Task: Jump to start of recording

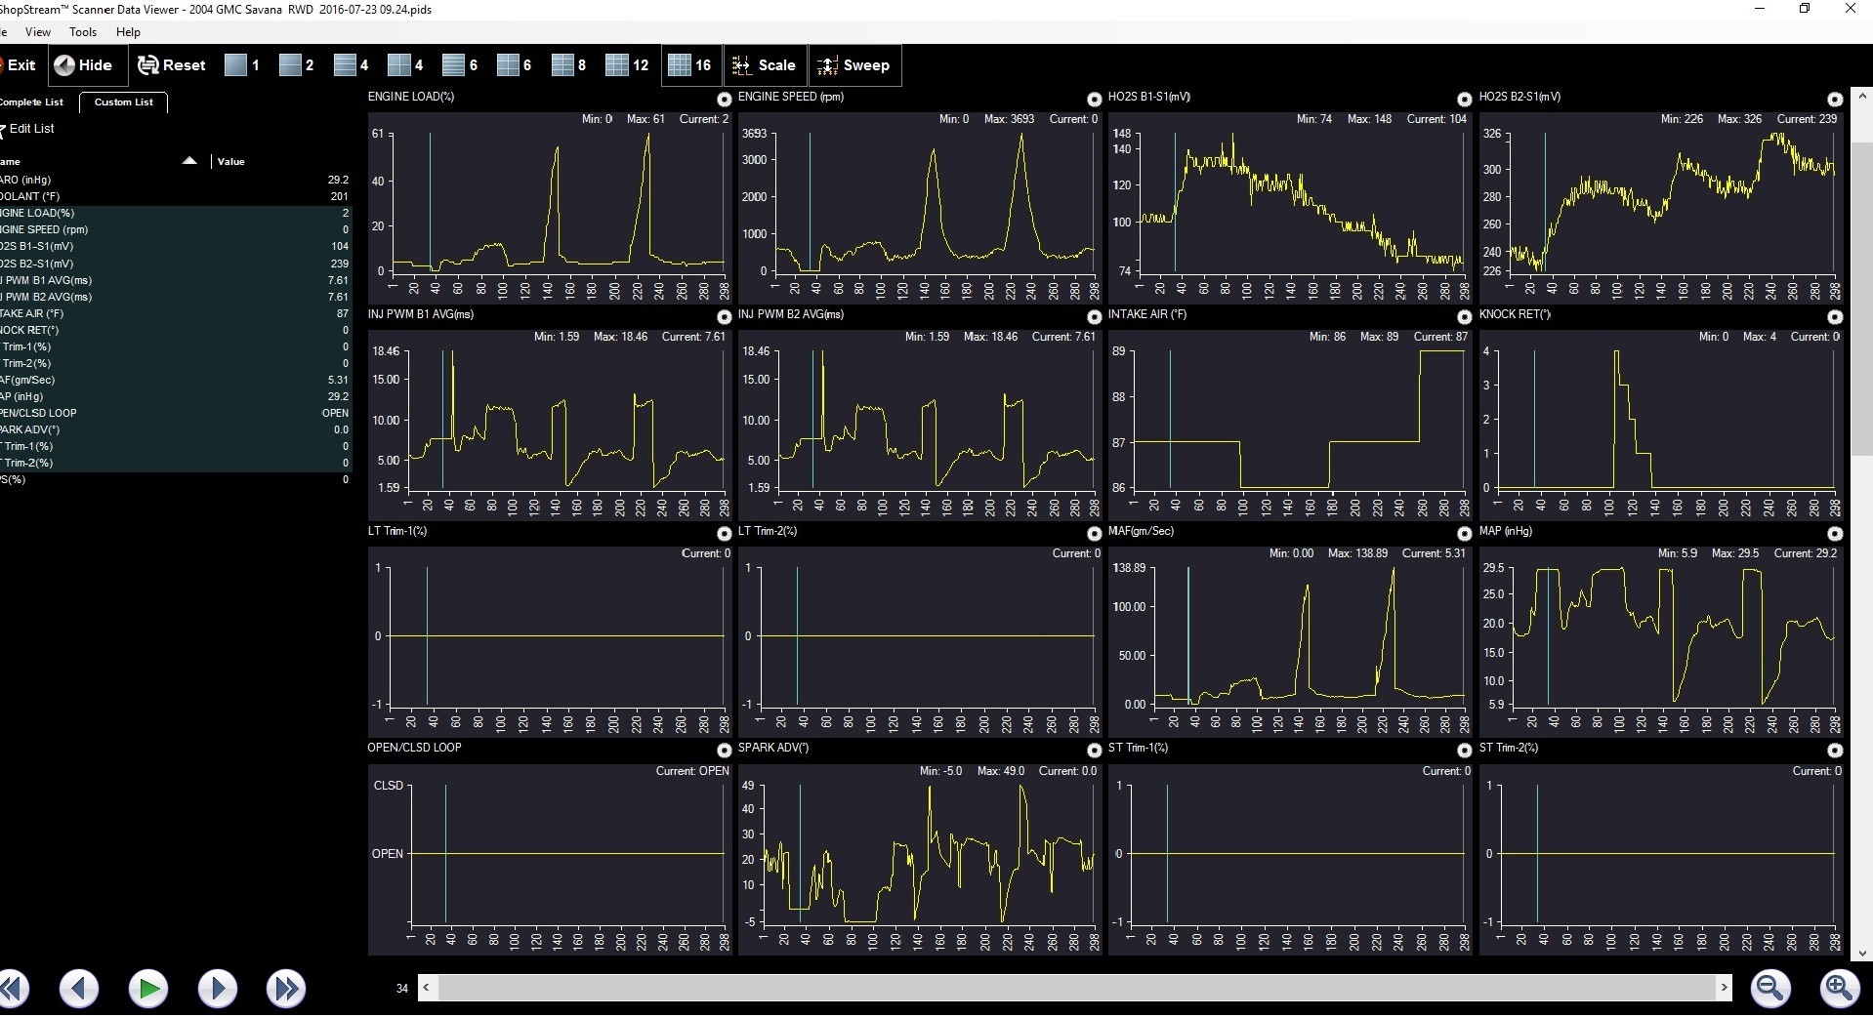Action: [x=12, y=989]
